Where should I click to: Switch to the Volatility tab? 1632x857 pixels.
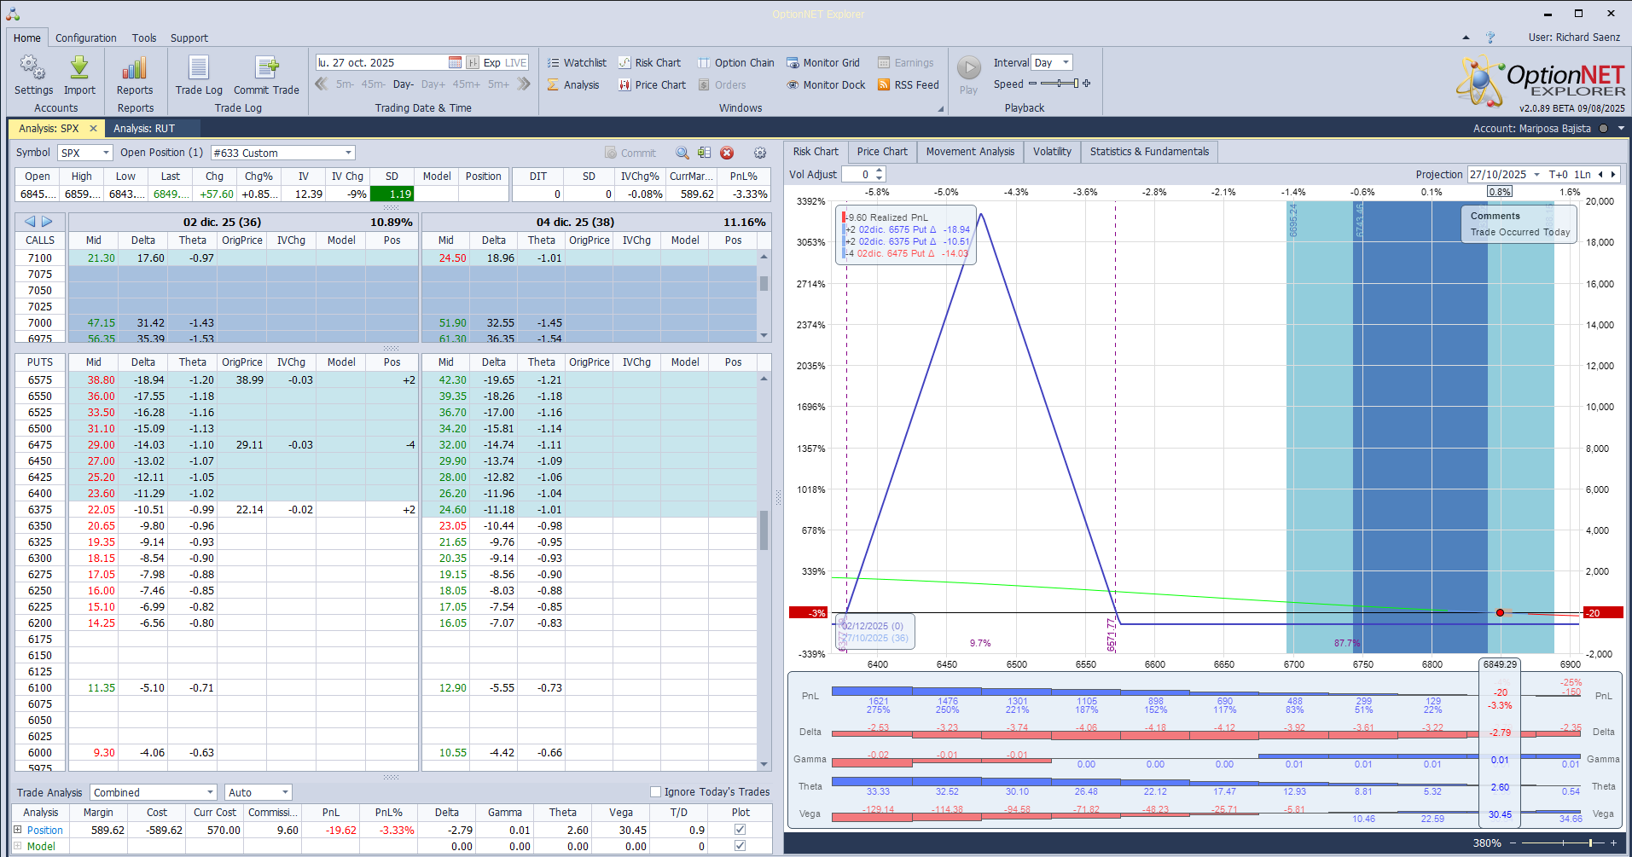pyautogui.click(x=1052, y=152)
